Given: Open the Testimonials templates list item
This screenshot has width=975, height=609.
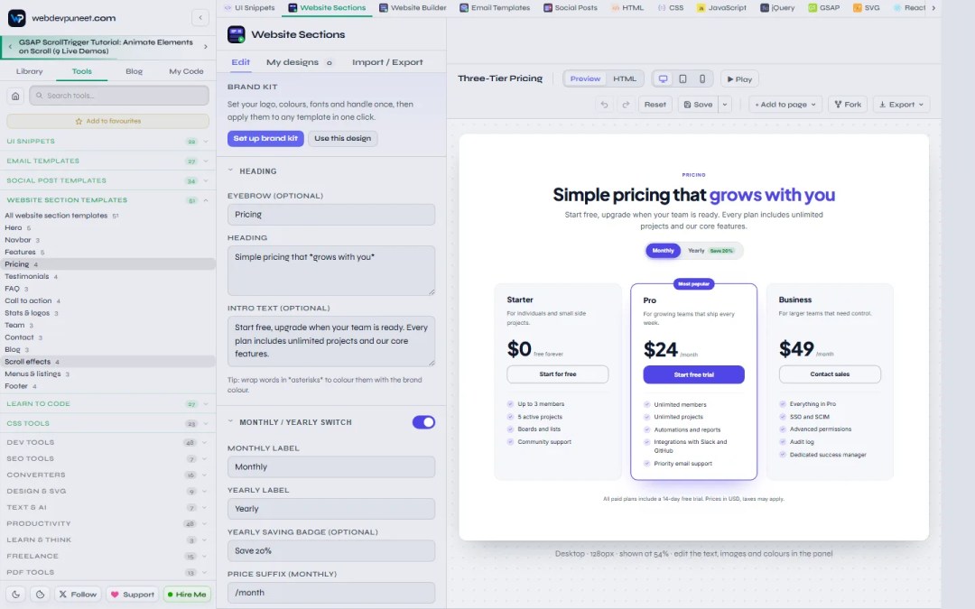Looking at the screenshot, I should pyautogui.click(x=107, y=277).
